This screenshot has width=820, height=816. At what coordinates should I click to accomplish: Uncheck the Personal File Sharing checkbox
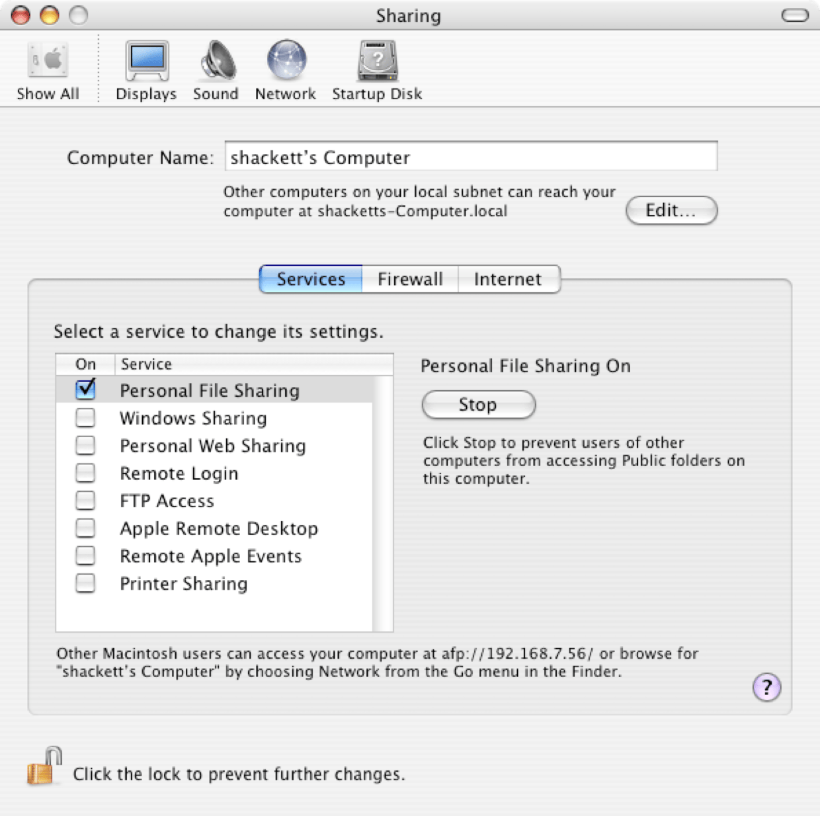[x=85, y=389]
